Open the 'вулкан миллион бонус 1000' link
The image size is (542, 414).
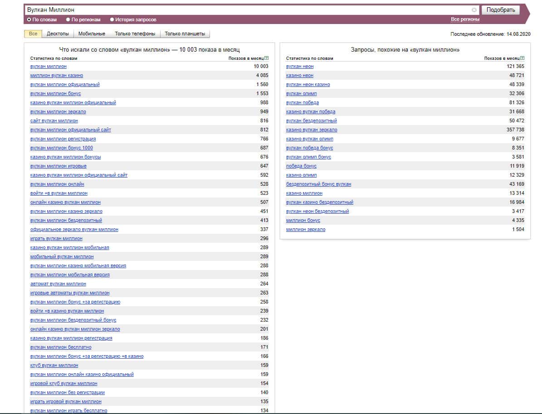pos(62,148)
